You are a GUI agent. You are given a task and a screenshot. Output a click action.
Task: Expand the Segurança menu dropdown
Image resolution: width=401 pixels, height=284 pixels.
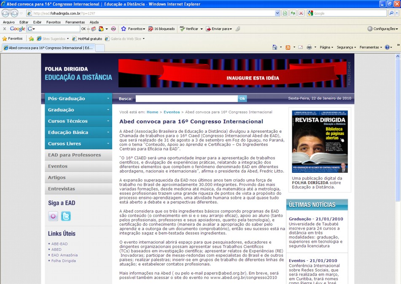point(346,47)
